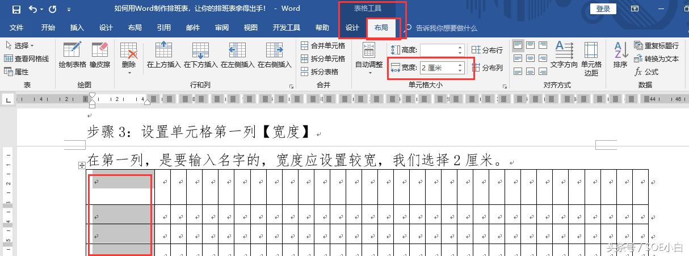The width and height of the screenshot is (689, 256).
Task: Expand Customize Quick Access Toolbar arrow
Action: pos(69,10)
